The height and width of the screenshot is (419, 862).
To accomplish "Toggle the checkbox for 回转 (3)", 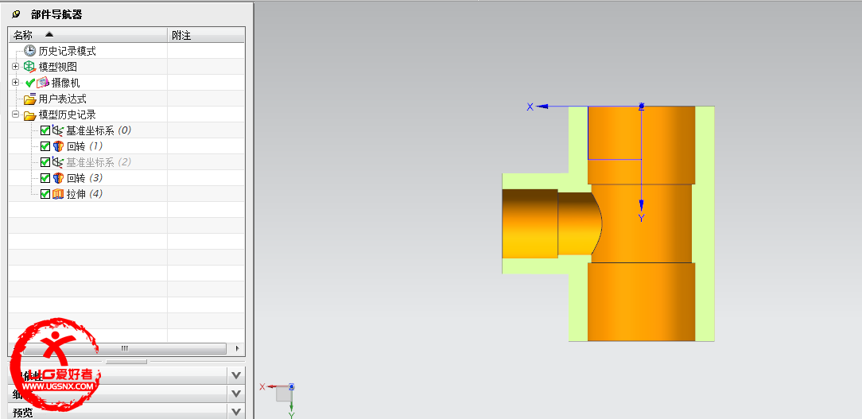I will coord(45,179).
